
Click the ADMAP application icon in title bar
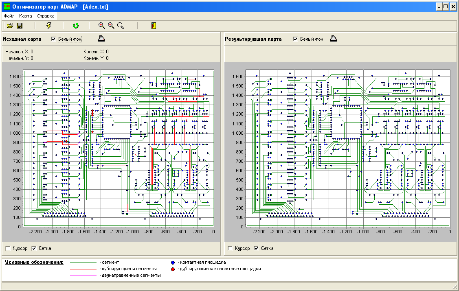[x=7, y=7]
